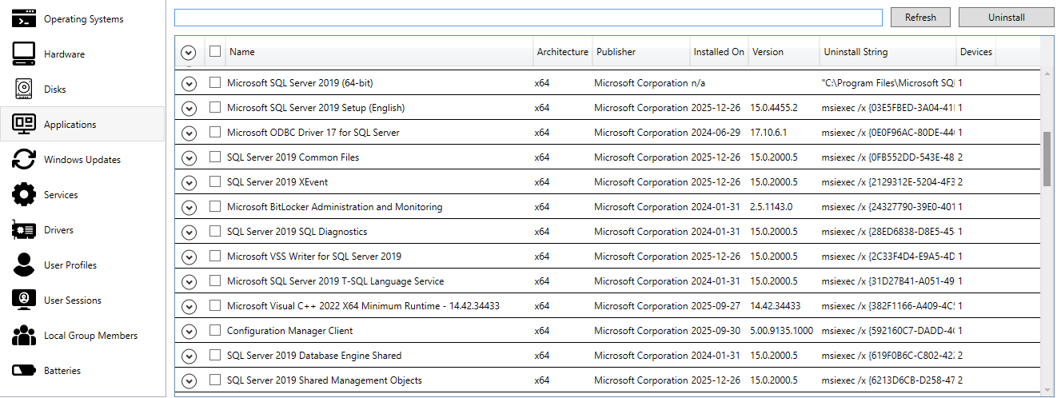Switch to the Hardware section

[x=83, y=54]
